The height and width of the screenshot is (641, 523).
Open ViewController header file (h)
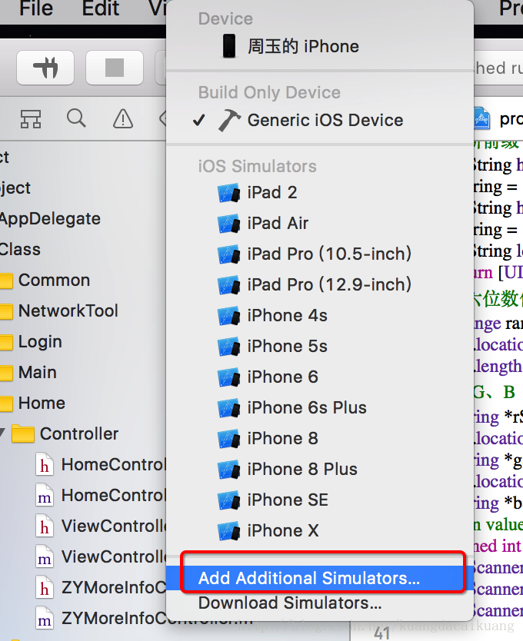[101, 526]
